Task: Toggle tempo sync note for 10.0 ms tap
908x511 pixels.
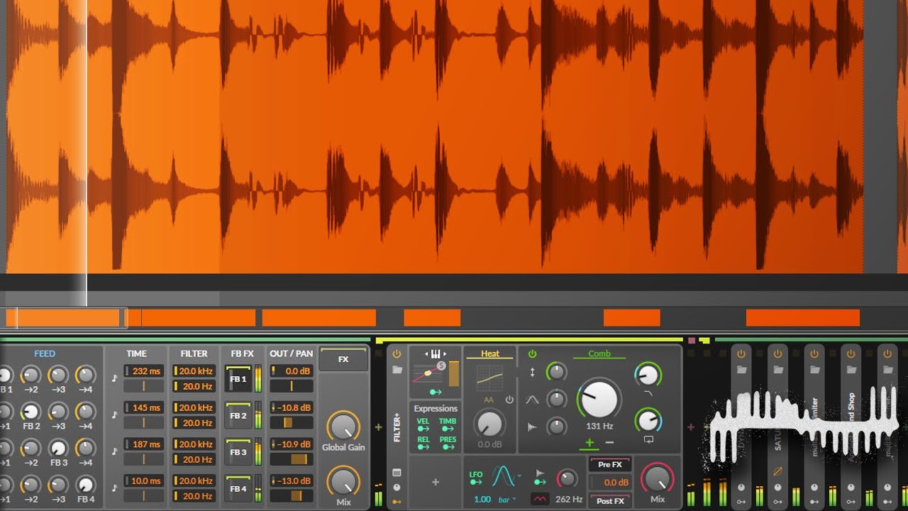Action: [x=115, y=488]
